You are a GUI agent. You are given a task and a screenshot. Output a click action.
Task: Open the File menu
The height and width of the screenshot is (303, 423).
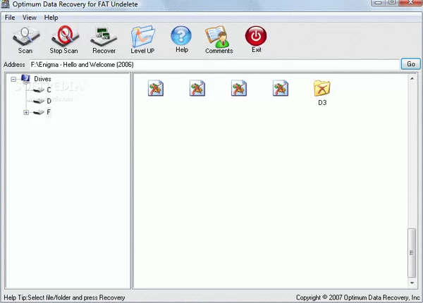(10, 18)
